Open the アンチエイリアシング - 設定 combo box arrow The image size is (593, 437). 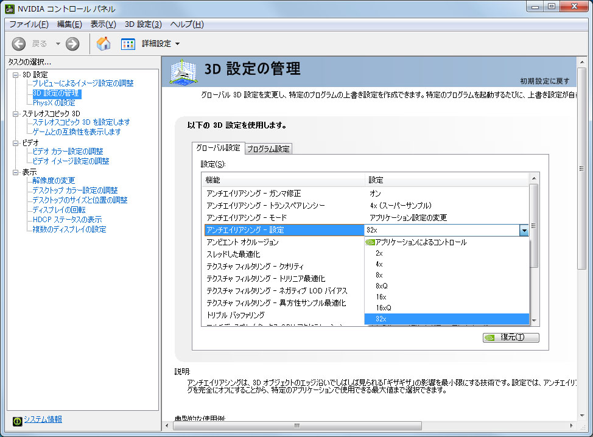click(524, 230)
